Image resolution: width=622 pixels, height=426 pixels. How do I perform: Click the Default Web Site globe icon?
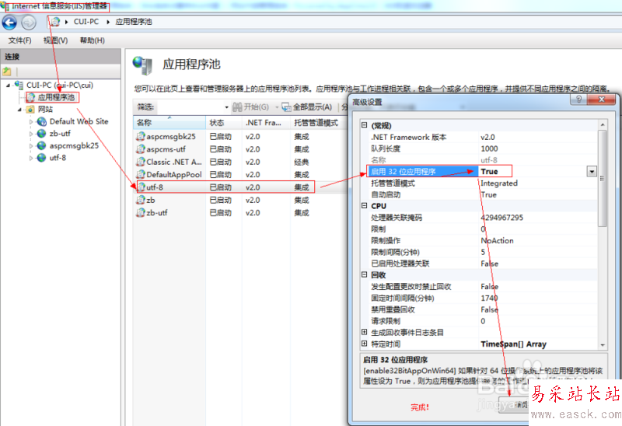(42, 122)
